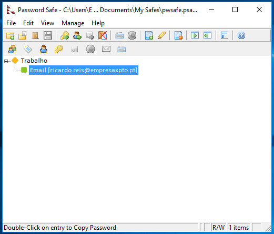Open the Edit menu
This screenshot has width=274, height=234.
[28, 23]
